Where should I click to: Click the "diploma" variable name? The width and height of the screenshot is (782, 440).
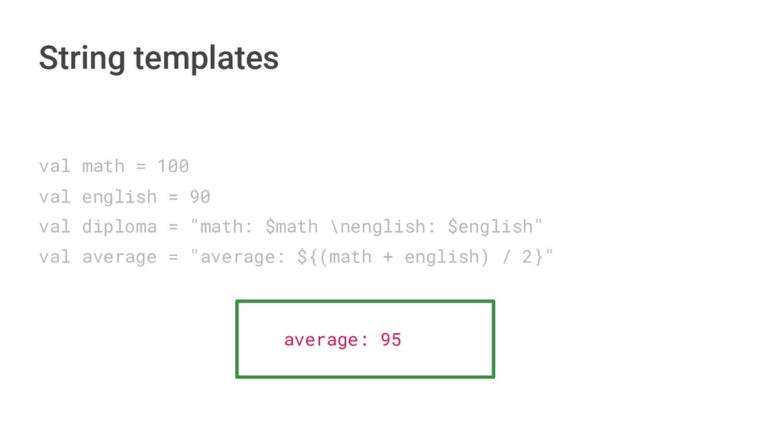tap(119, 227)
